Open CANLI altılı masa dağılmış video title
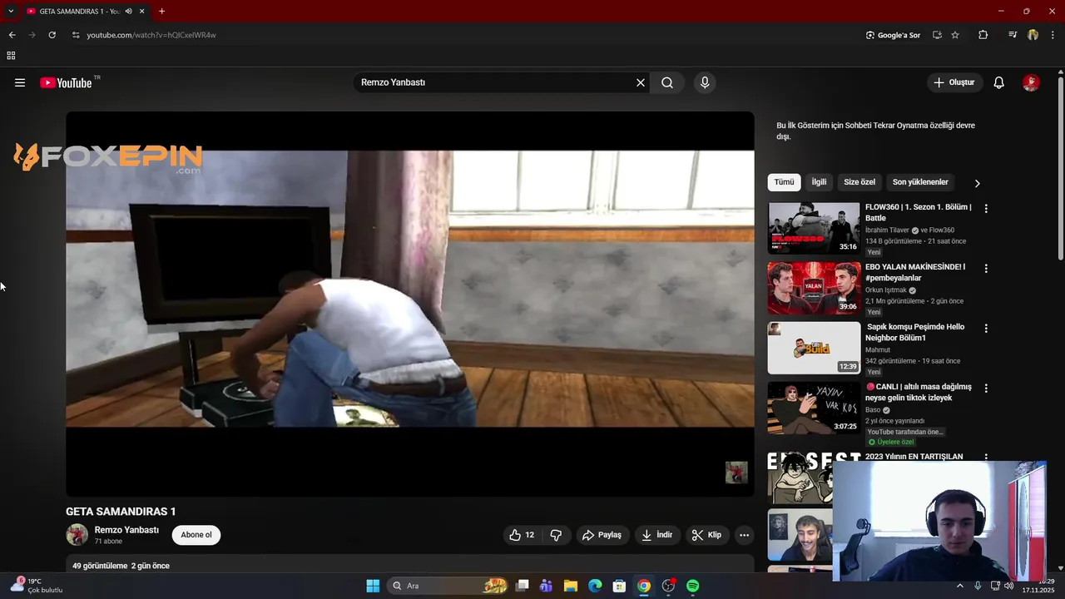This screenshot has height=599, width=1065. coord(919,392)
